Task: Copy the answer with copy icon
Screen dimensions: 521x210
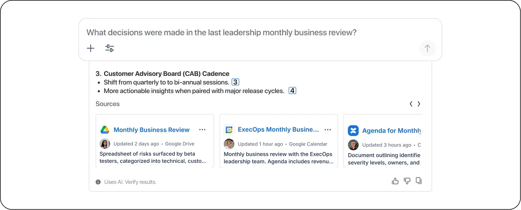Action: tap(419, 181)
